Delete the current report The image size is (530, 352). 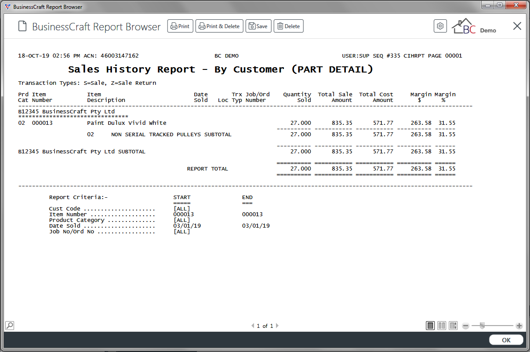point(289,26)
